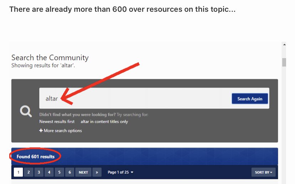Expand More search options plus icon

coord(41,131)
